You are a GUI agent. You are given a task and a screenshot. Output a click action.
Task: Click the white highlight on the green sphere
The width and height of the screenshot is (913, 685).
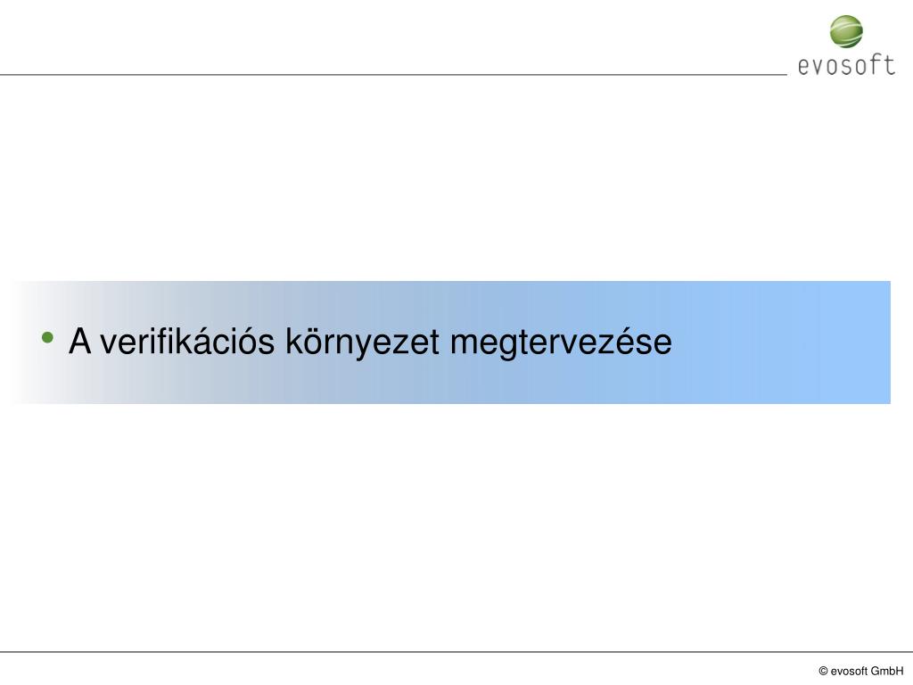coord(848,24)
